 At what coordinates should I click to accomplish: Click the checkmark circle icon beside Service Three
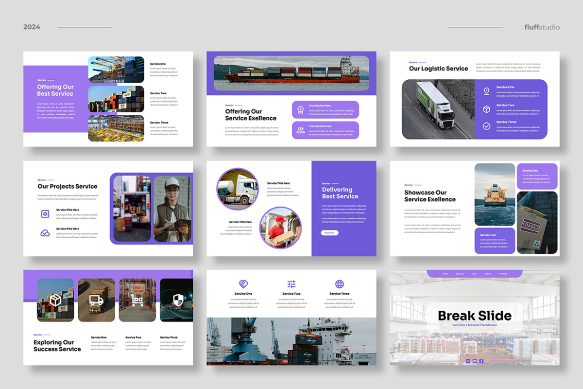487,125
